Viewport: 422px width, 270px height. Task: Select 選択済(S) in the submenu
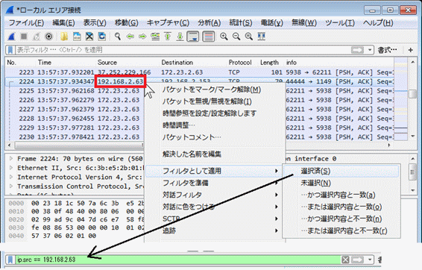tap(341, 171)
